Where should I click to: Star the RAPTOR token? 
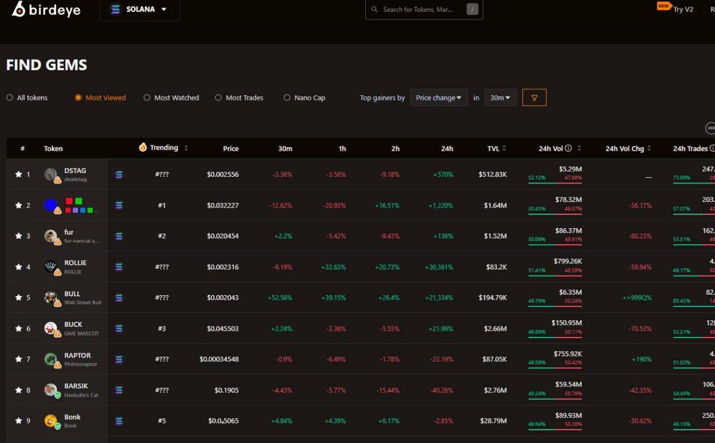point(18,360)
